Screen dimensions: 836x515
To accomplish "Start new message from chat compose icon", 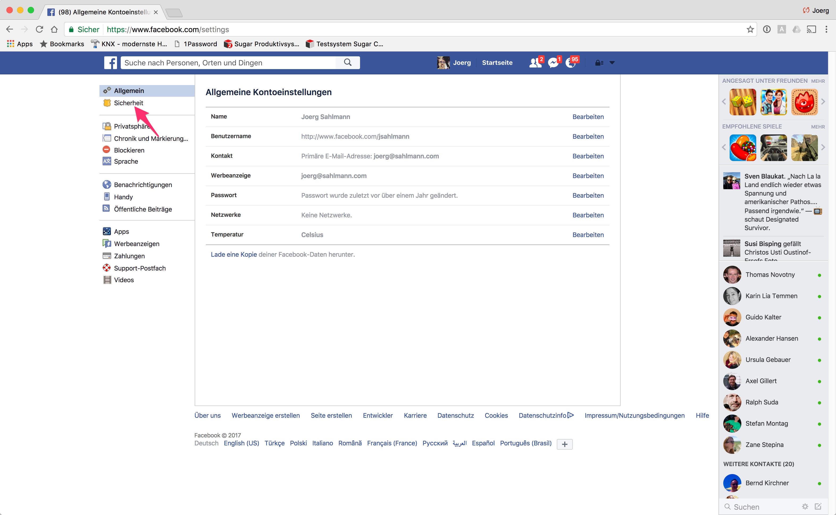I will 818,506.
